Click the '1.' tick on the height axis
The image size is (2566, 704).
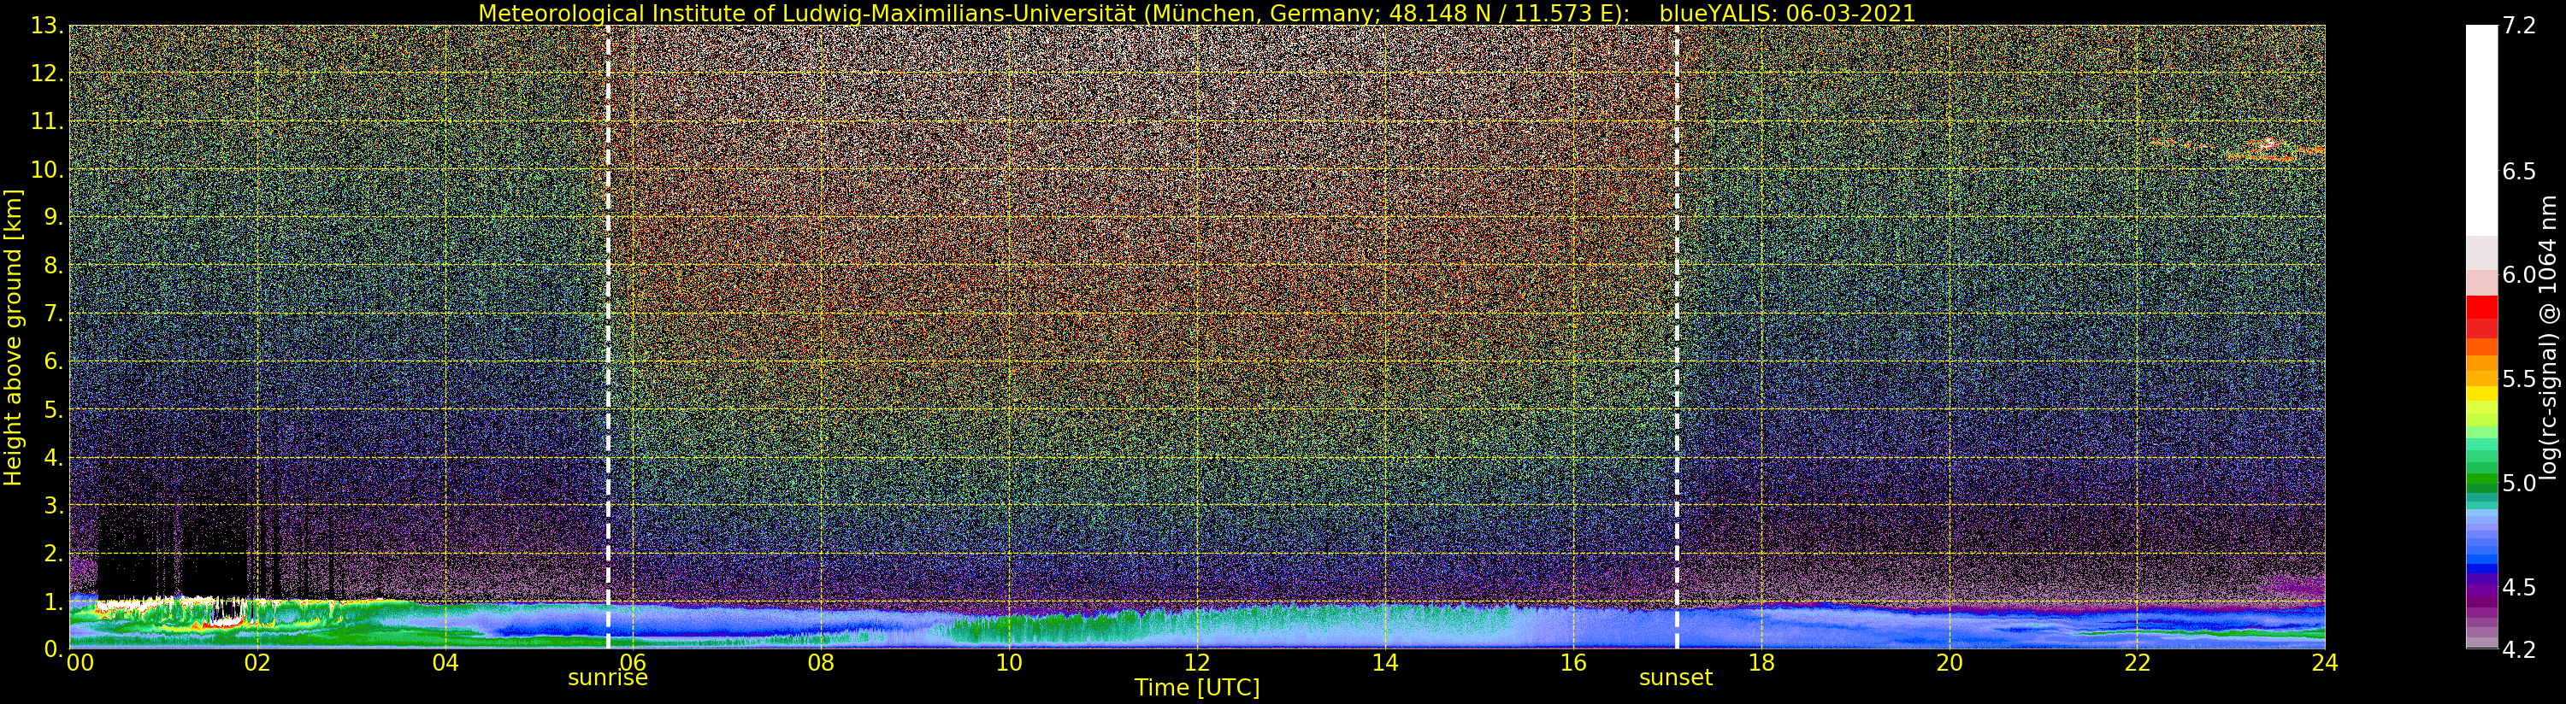pos(53,601)
